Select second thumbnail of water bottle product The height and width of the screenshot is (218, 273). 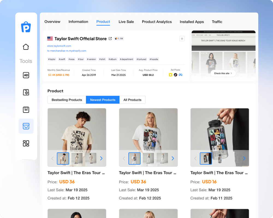tap(220, 158)
